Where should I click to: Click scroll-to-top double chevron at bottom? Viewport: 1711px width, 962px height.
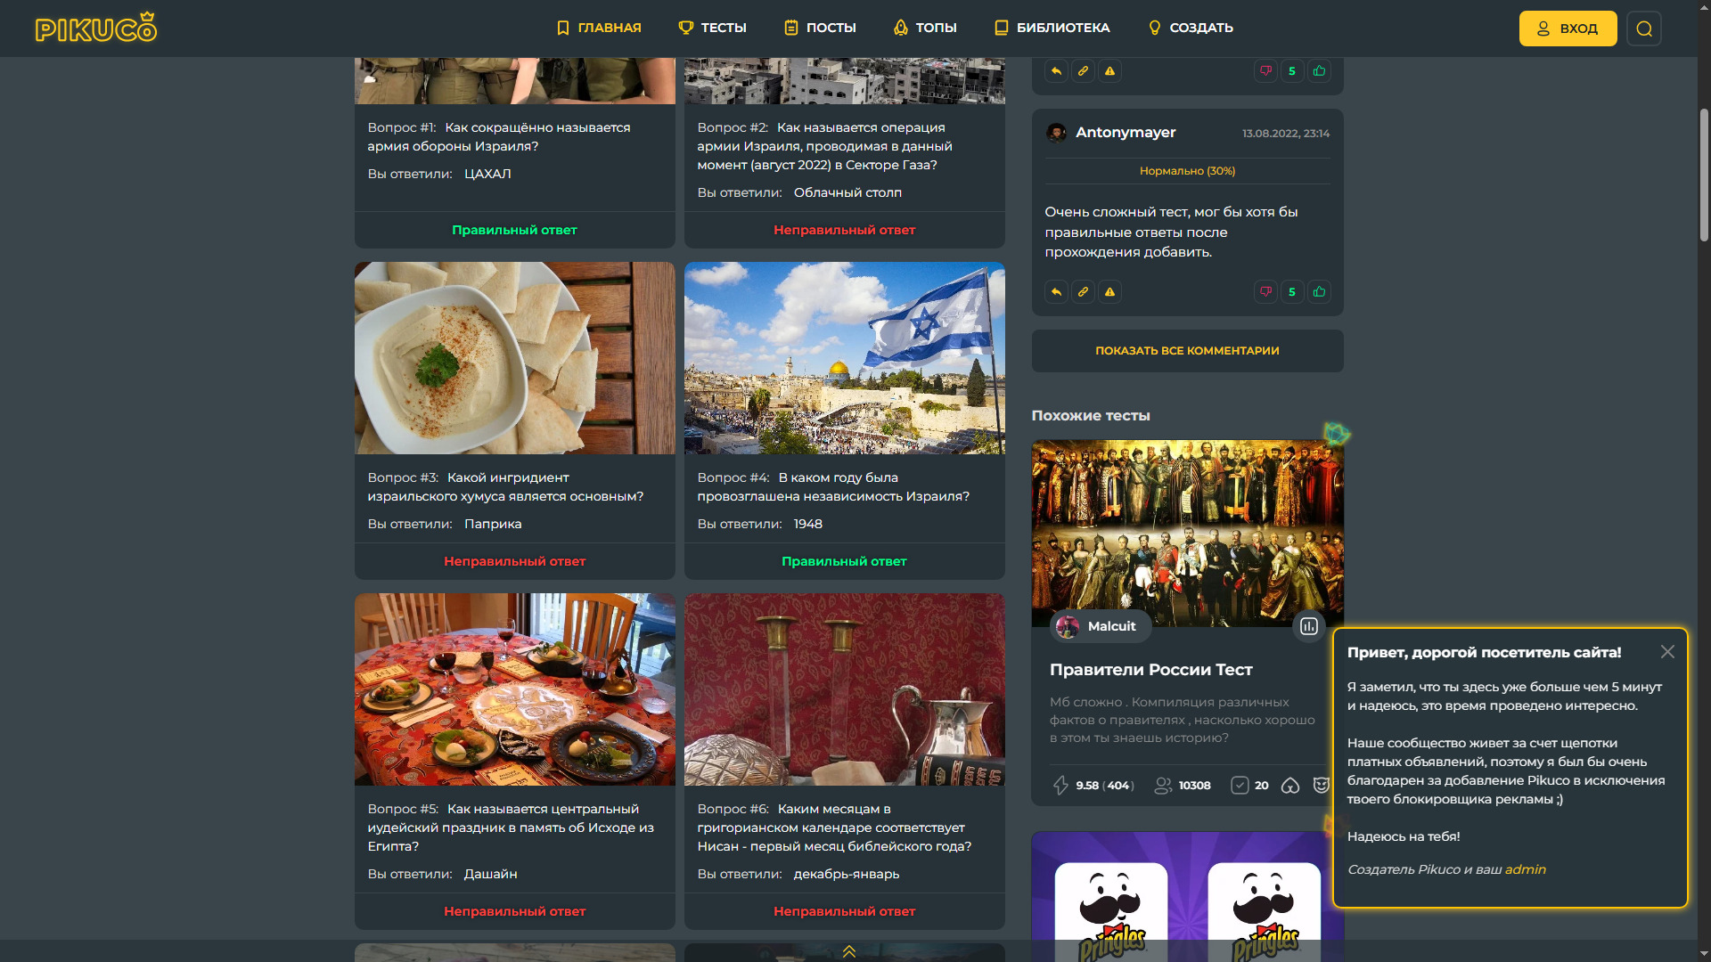[848, 951]
